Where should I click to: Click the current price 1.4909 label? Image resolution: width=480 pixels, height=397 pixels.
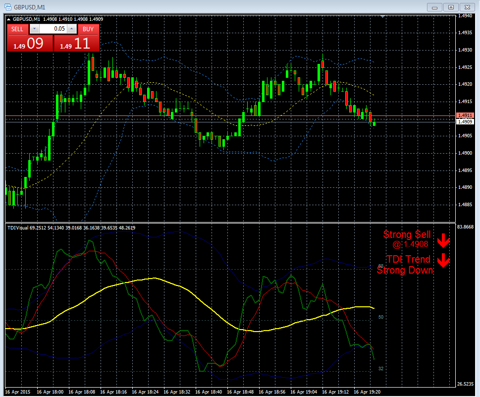click(465, 122)
